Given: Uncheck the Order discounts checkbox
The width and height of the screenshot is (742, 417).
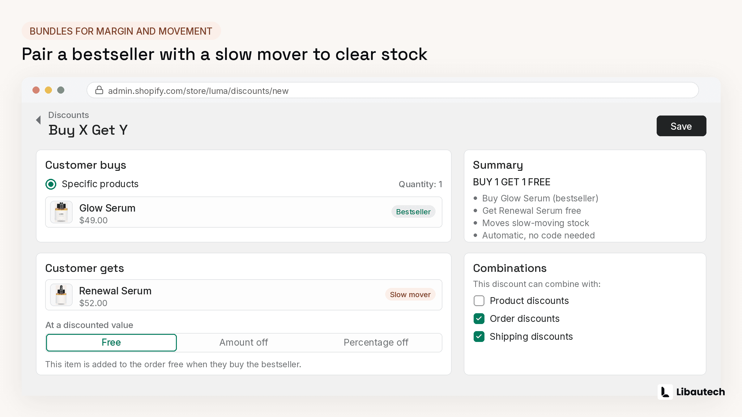Looking at the screenshot, I should coord(479,318).
